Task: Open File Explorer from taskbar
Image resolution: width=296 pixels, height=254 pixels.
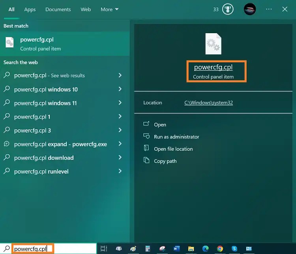Action: (191, 249)
